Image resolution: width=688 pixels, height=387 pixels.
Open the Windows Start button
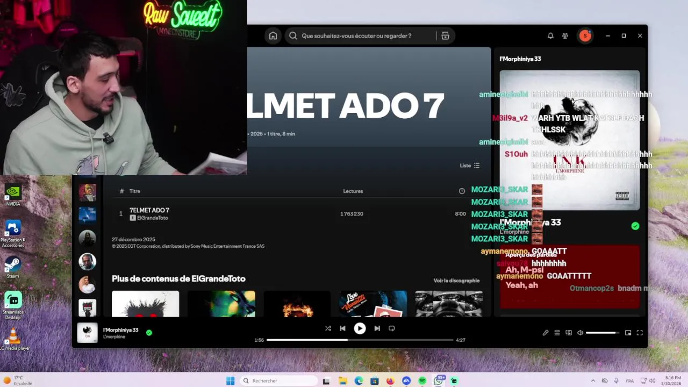pyautogui.click(x=230, y=381)
